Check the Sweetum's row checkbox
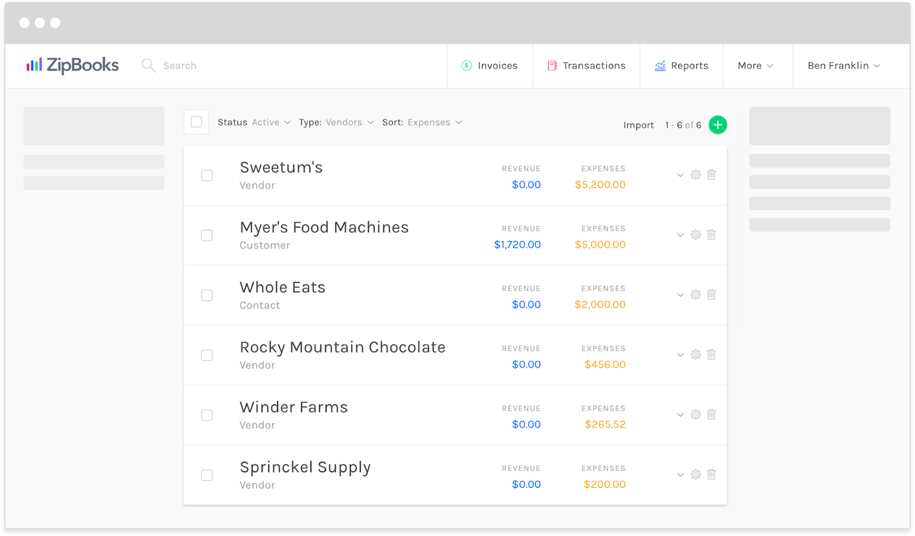Image resolution: width=915 pixels, height=536 pixels. 207,175
